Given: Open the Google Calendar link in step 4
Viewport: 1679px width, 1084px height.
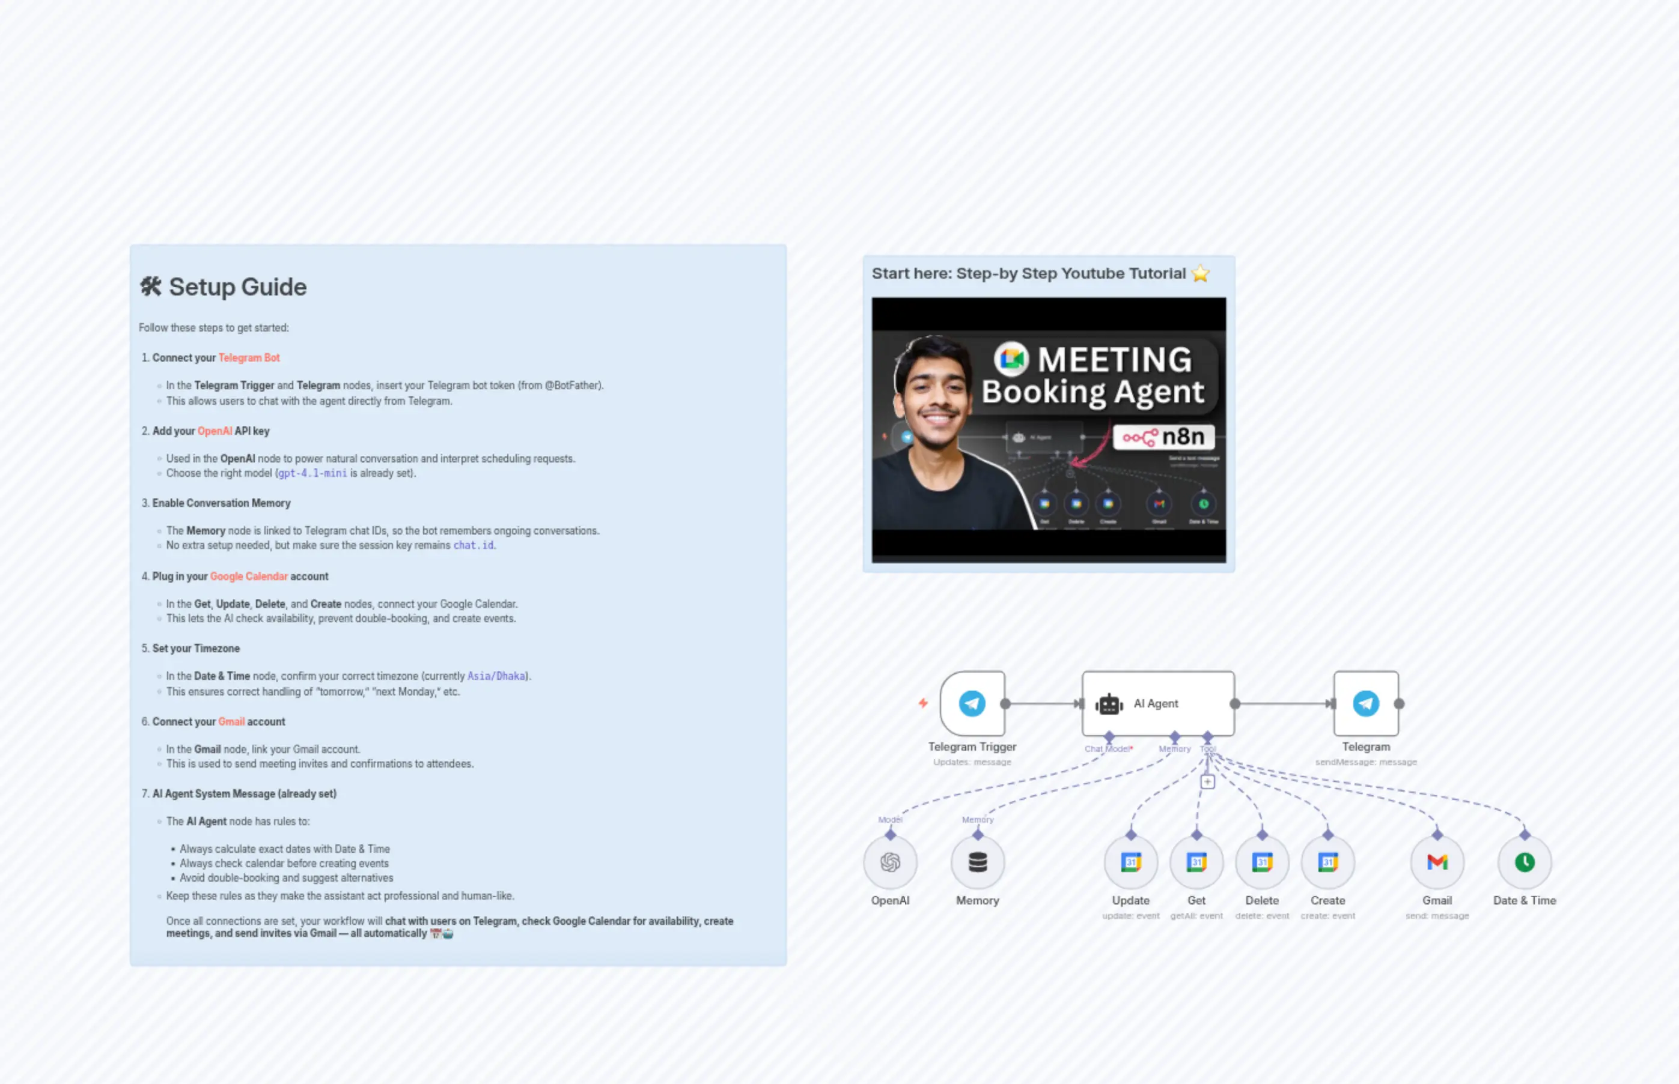Looking at the screenshot, I should pos(249,576).
